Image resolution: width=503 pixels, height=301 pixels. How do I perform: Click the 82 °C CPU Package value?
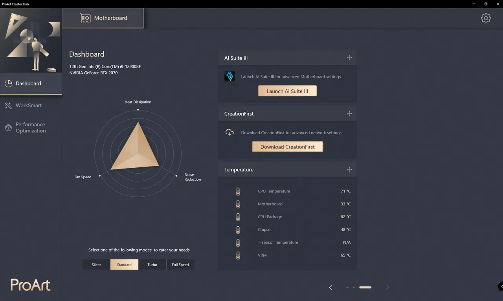click(x=345, y=217)
